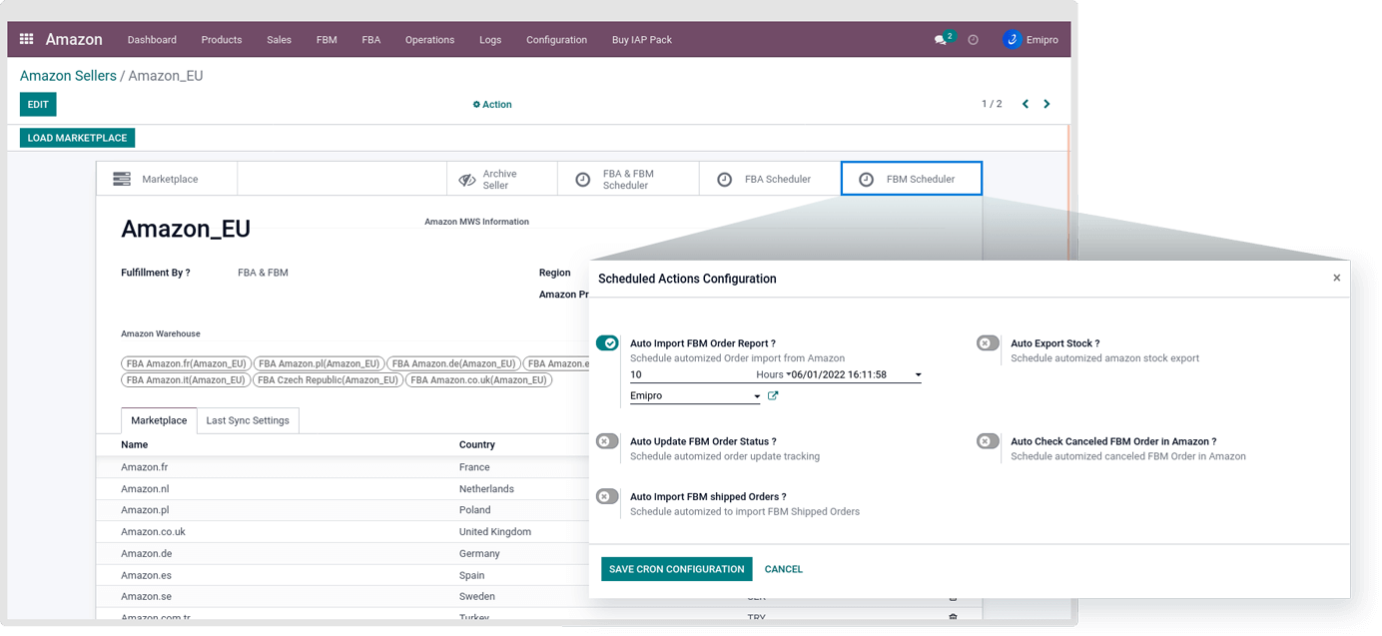This screenshot has height=636, width=1382.
Task: Click the interval number field showing 10
Action: coord(689,375)
